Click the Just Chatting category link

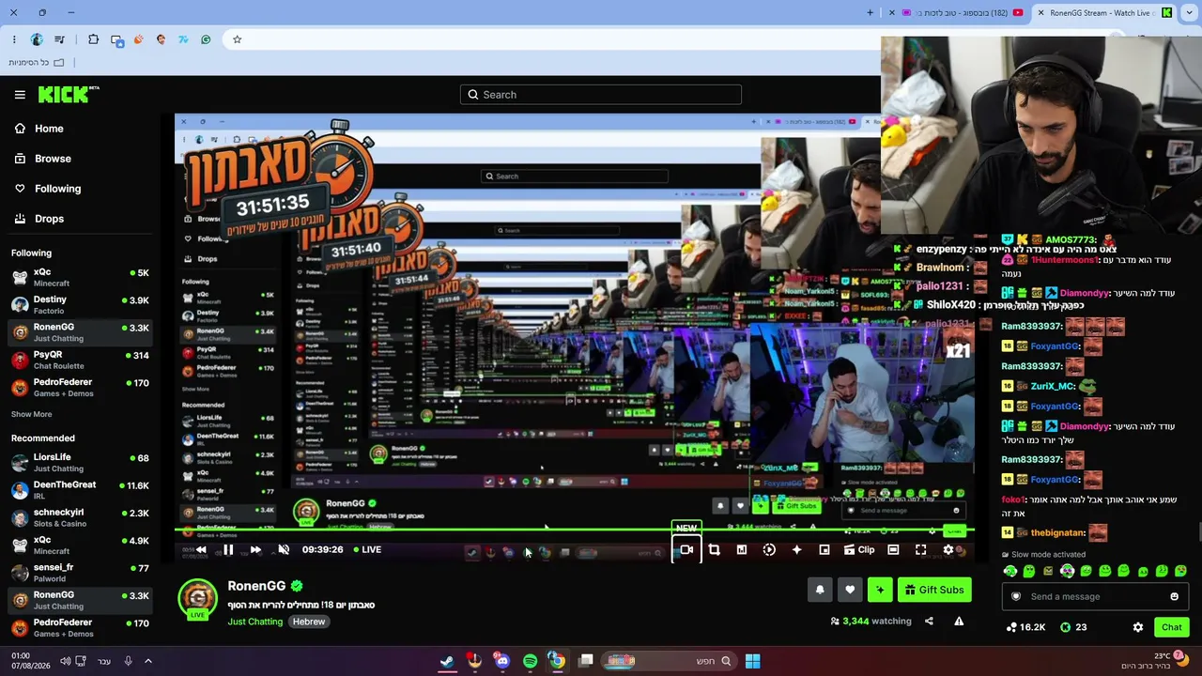(254, 622)
